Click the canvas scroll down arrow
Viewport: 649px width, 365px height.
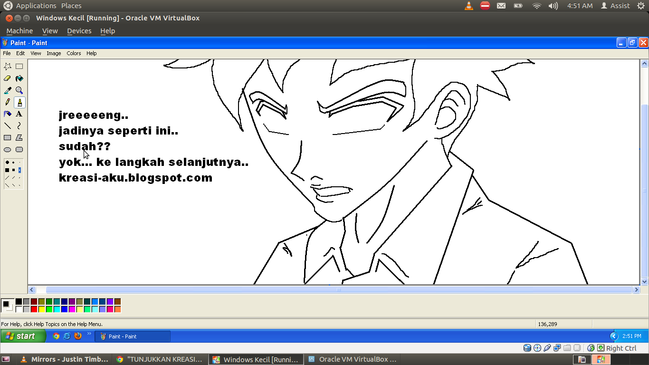click(x=645, y=281)
